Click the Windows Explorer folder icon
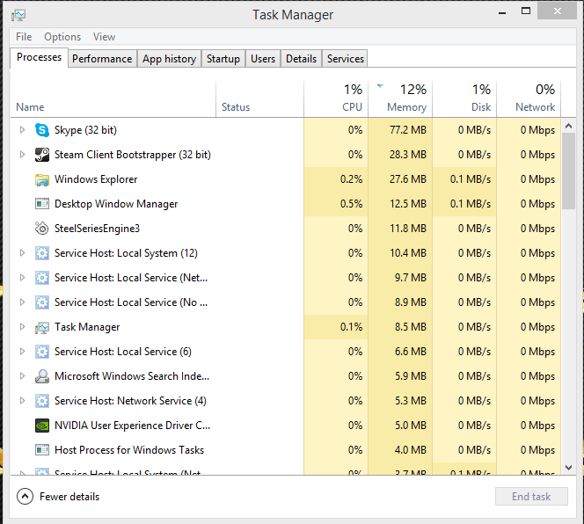 click(x=42, y=179)
